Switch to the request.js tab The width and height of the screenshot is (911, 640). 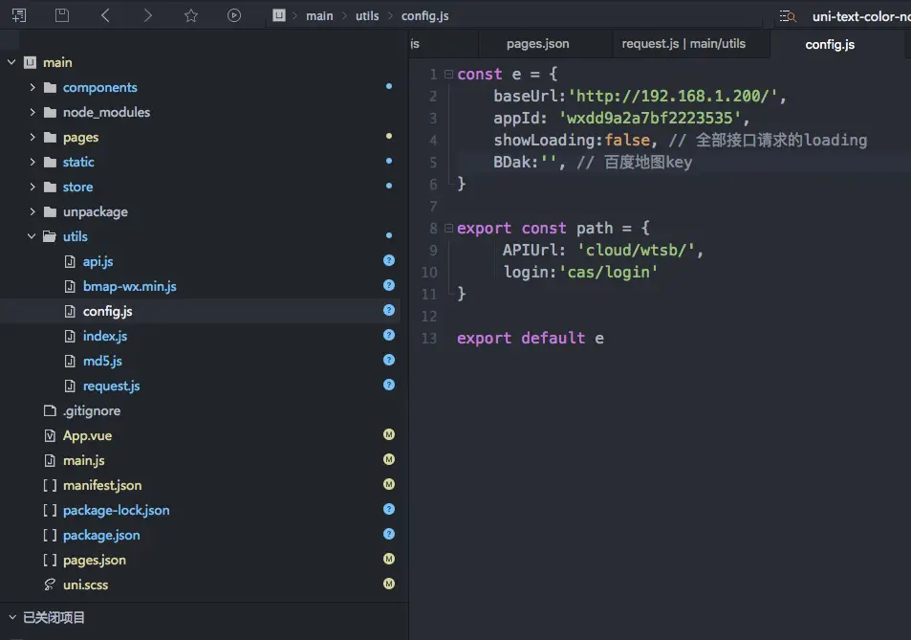click(683, 43)
